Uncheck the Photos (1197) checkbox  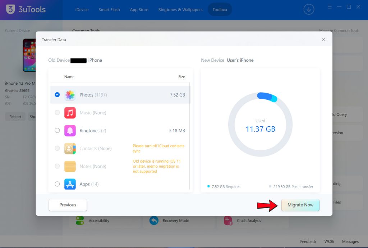pyautogui.click(x=57, y=95)
